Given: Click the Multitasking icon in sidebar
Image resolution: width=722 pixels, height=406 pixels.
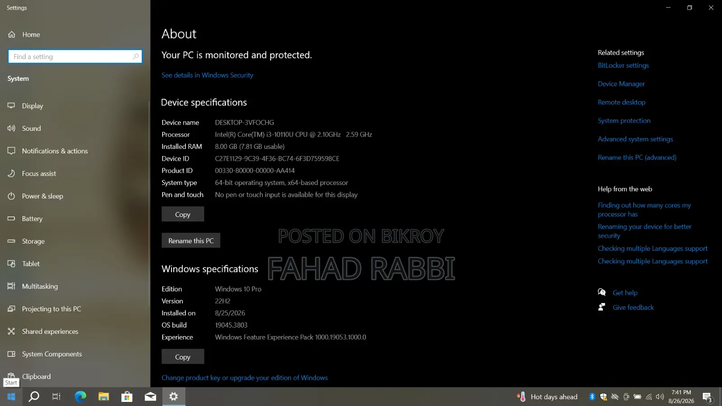Looking at the screenshot, I should point(11,286).
